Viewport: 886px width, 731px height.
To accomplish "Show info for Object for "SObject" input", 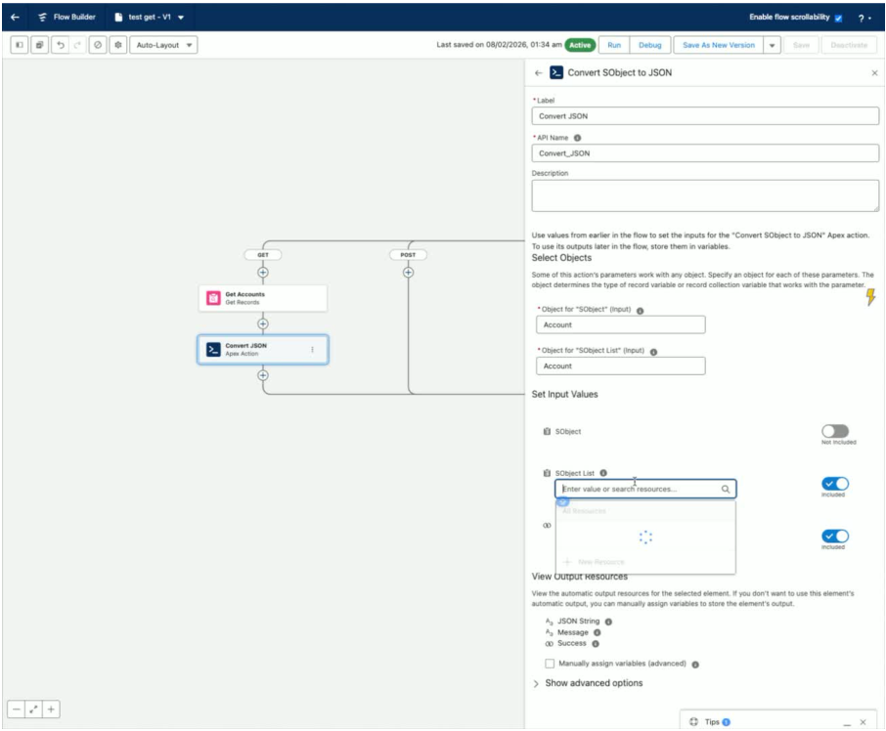I will (x=641, y=311).
